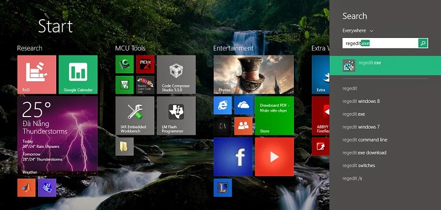The height and width of the screenshot is (210, 441).
Task: Click the MCU Tools group heading
Action: click(x=130, y=48)
